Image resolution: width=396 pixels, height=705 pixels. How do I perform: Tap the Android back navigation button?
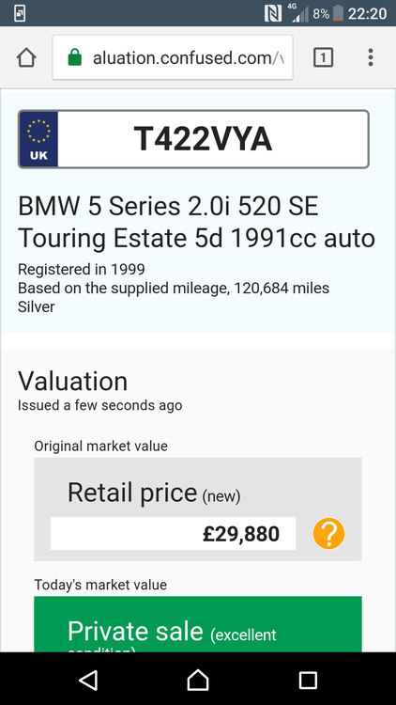(88, 681)
